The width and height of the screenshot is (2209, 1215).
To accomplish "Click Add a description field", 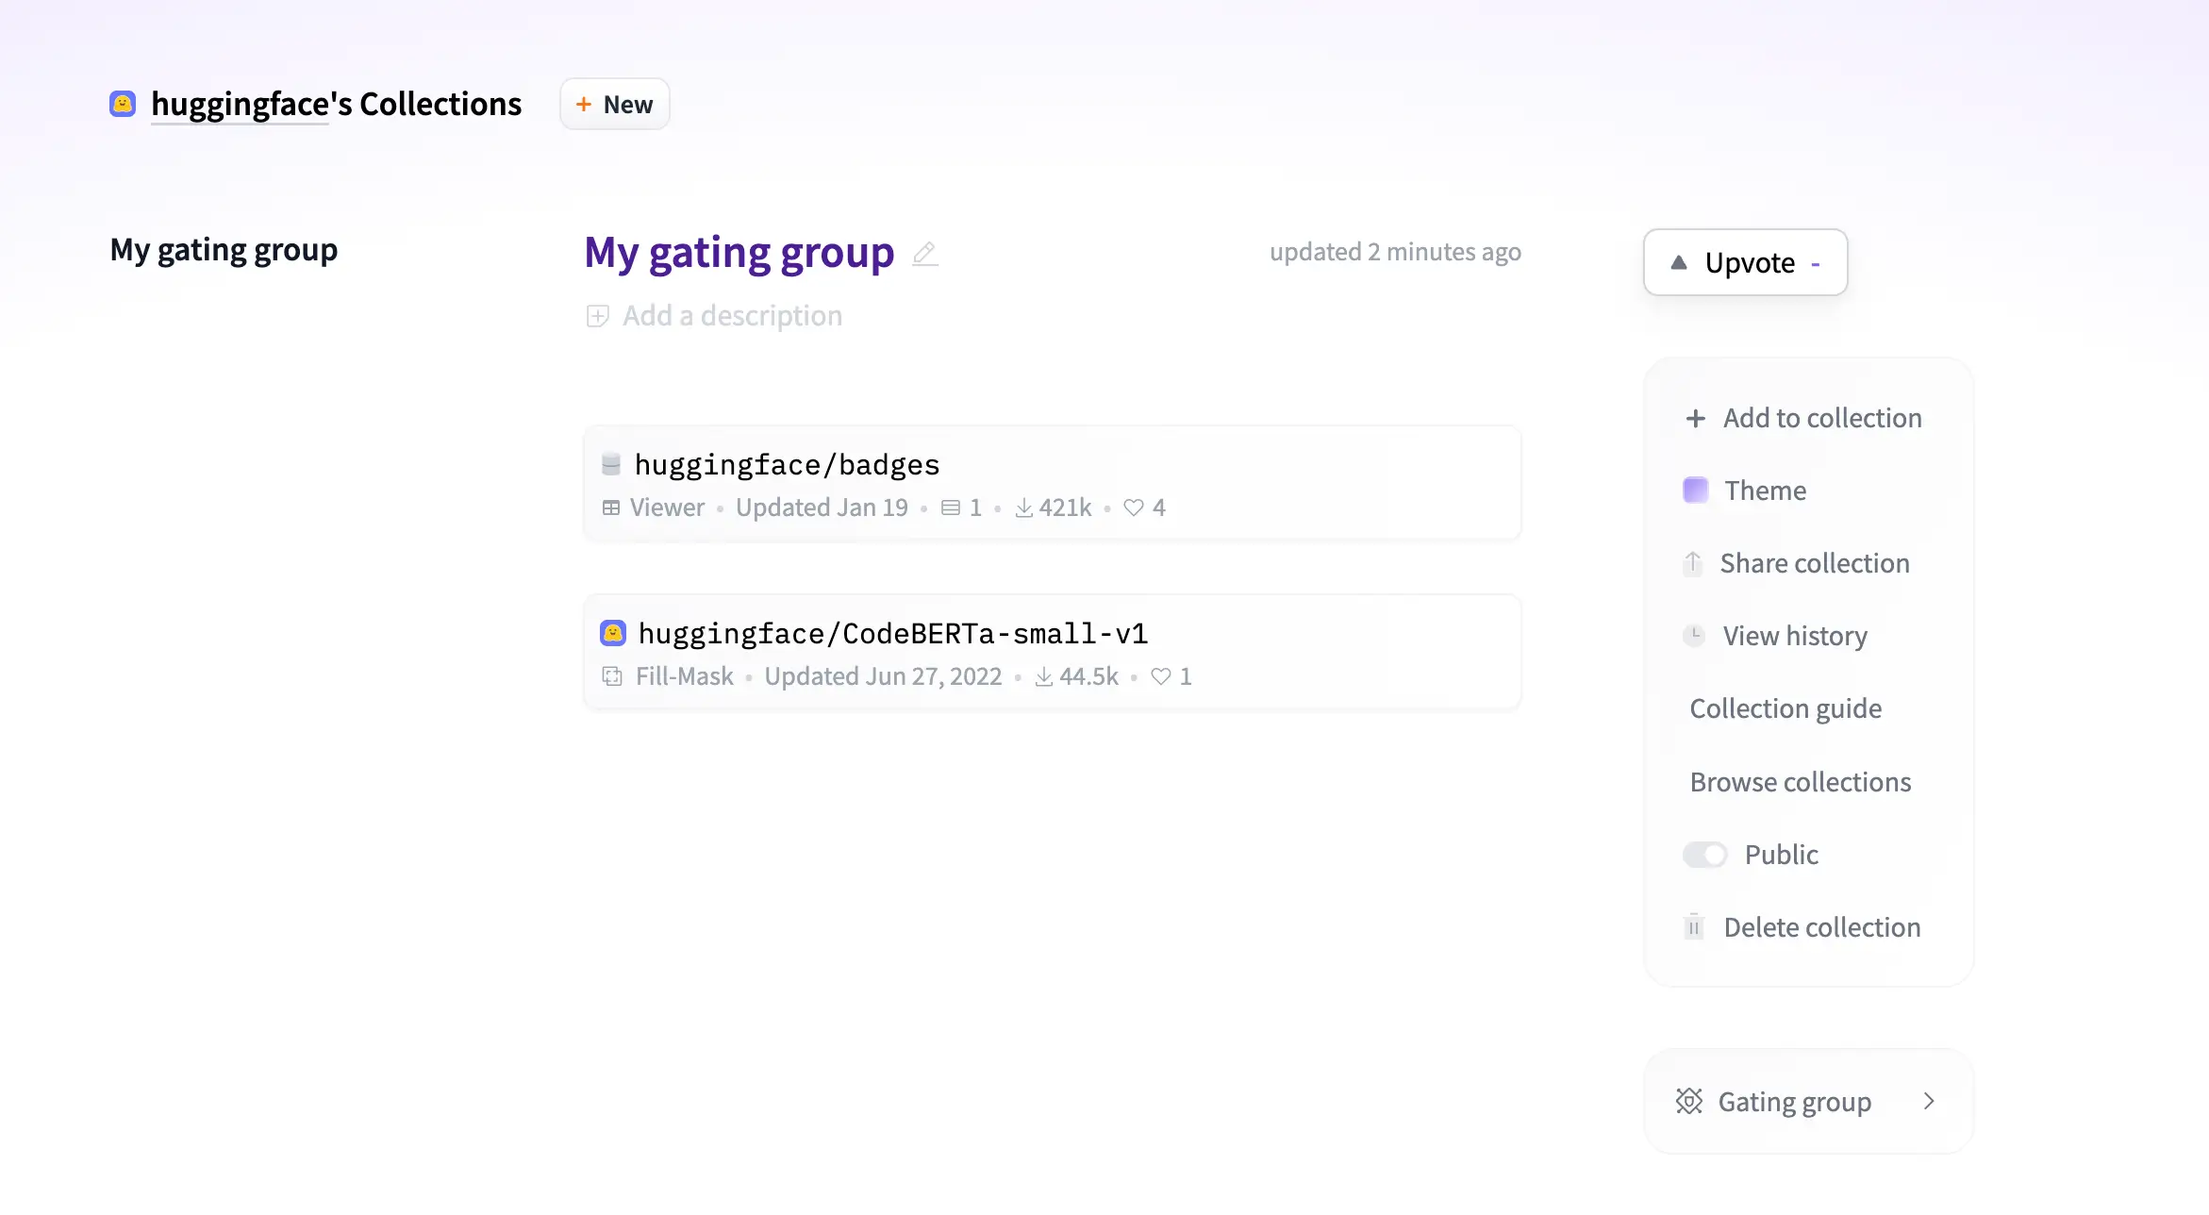I will [732, 315].
